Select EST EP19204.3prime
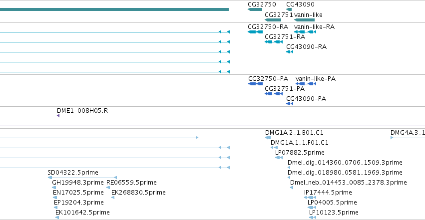Image resolution: width=425 pixels, height=220 pixels. (79, 203)
